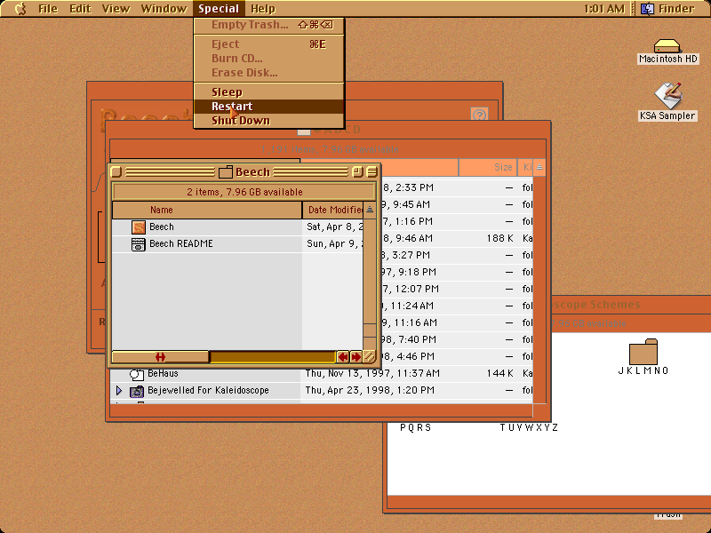Viewport: 711px width, 533px height.
Task: Sort Beech window by Name column
Action: [207, 210]
